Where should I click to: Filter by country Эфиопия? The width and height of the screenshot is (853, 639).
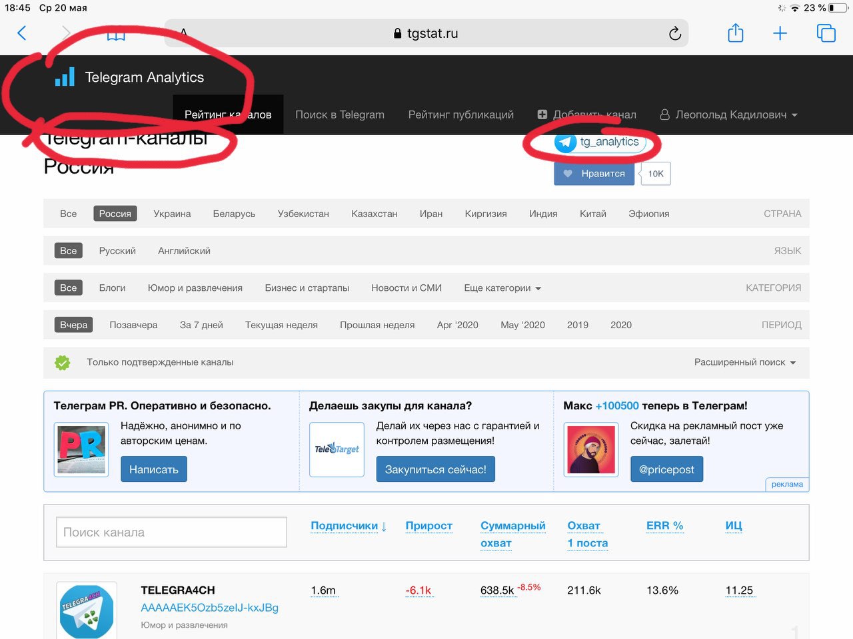[x=649, y=214]
